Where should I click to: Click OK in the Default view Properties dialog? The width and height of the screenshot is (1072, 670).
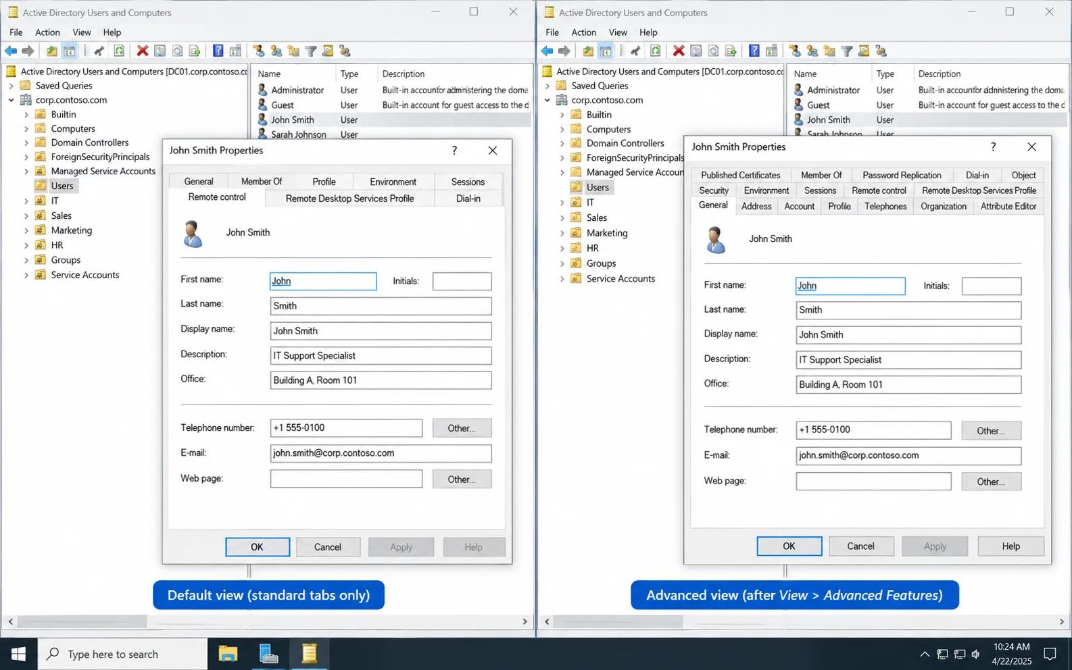[x=258, y=547]
